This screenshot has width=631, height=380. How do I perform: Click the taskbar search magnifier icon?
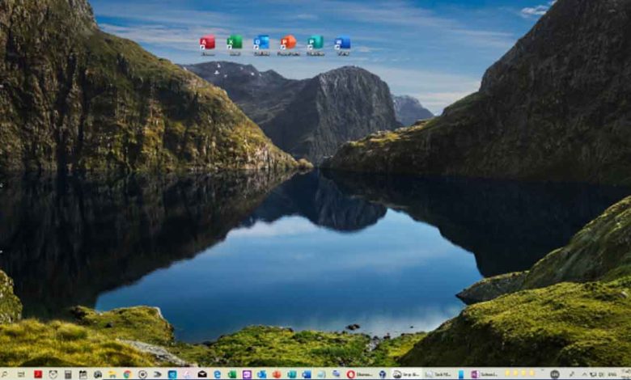click(6, 374)
